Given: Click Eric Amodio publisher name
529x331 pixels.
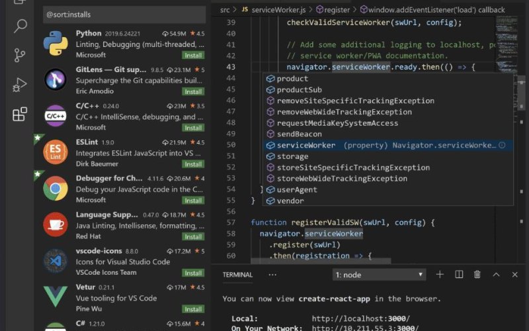Looking at the screenshot, I should point(95,91).
